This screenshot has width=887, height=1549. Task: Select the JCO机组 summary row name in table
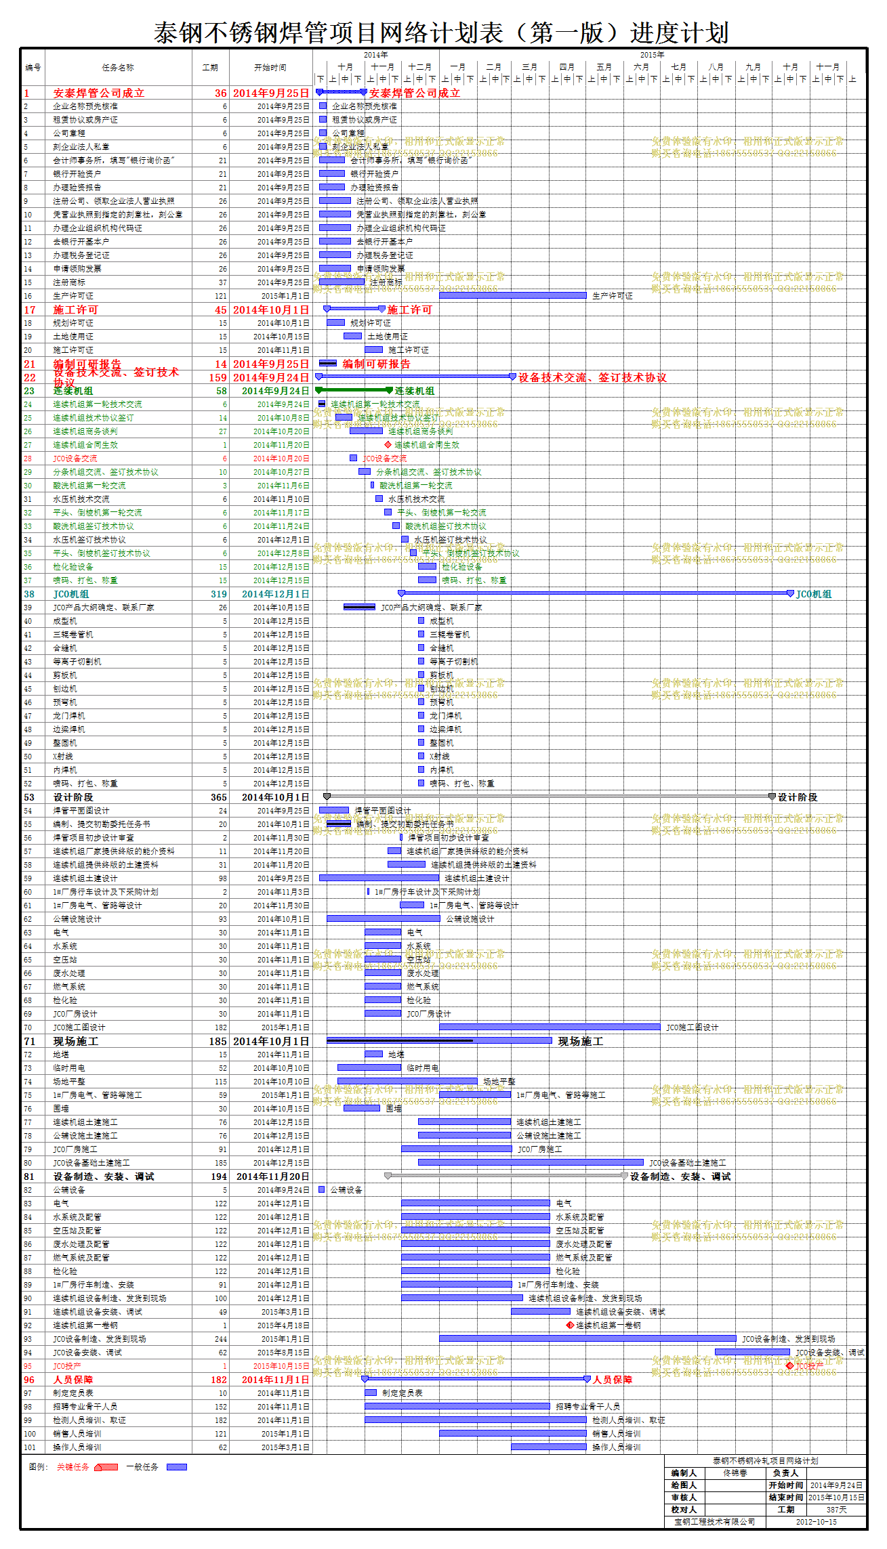point(71,594)
